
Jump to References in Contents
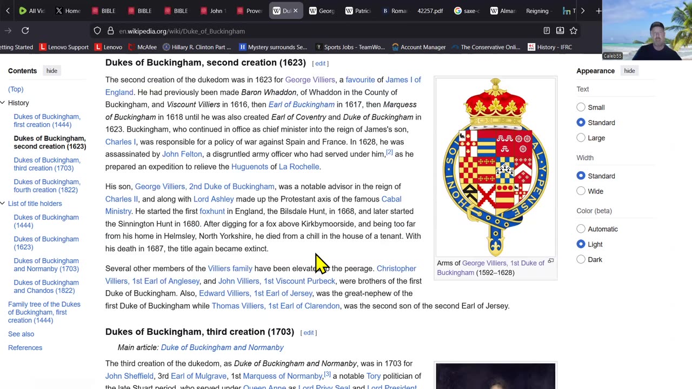pyautogui.click(x=25, y=347)
